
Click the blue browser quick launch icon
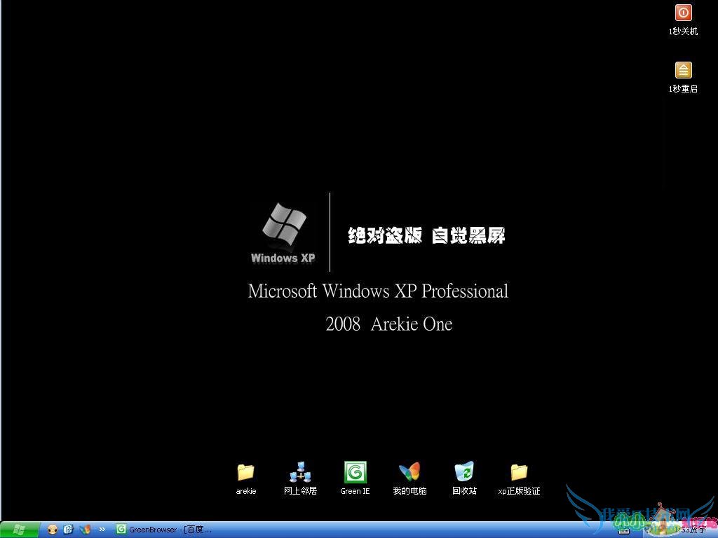(69, 530)
